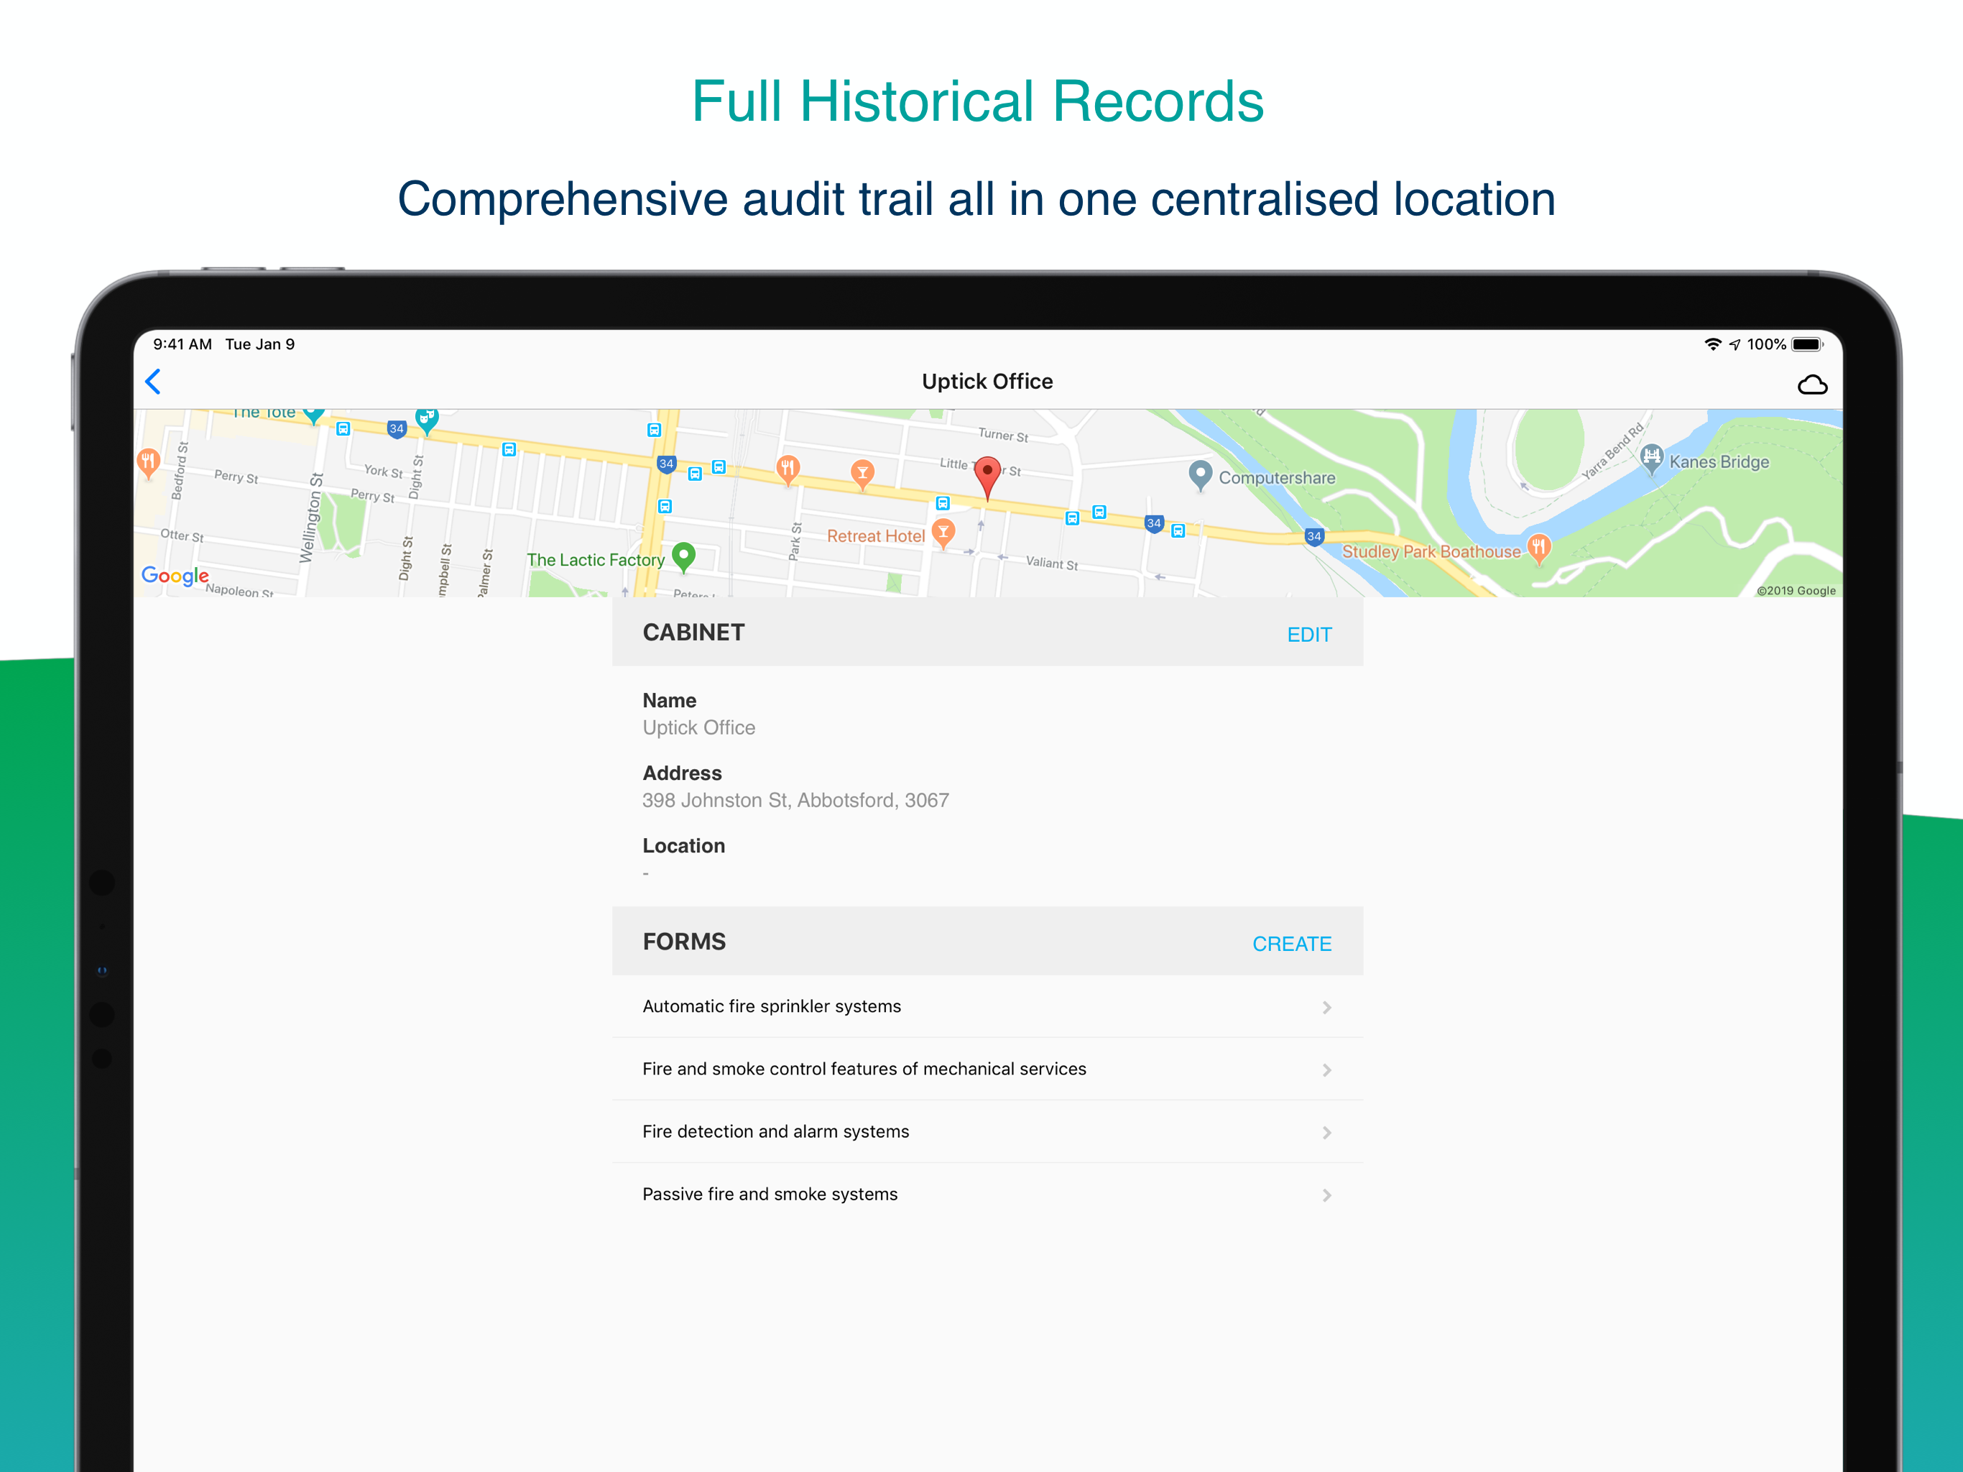Tap the location services arrow icon
This screenshot has height=1472, width=1963.
1735,344
